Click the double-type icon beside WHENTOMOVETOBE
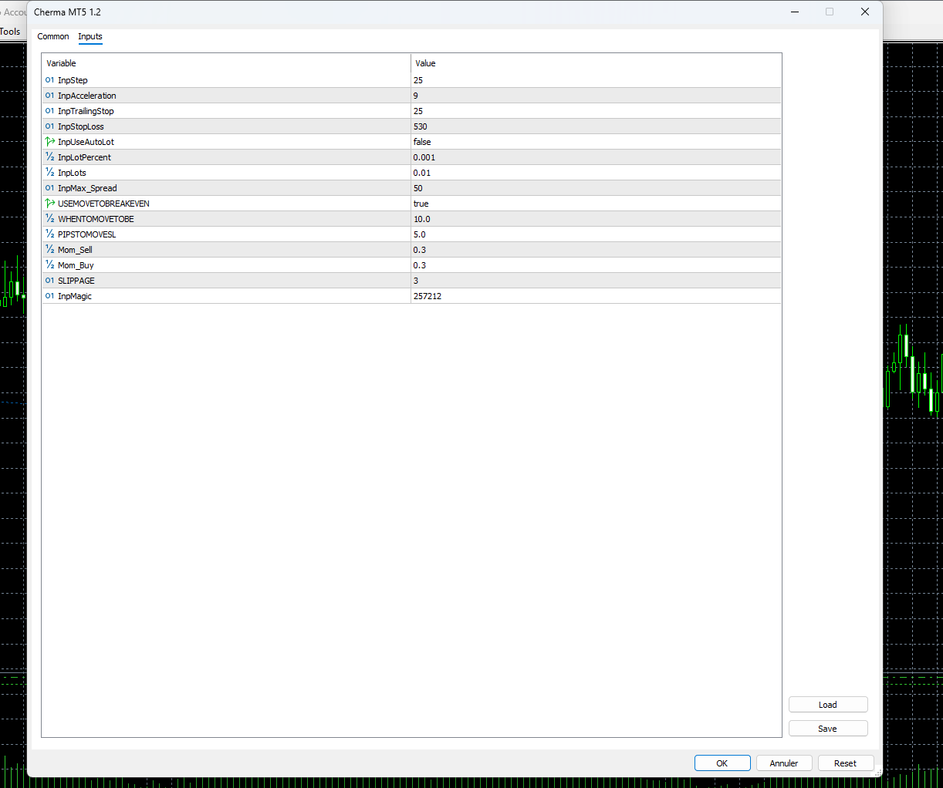The width and height of the screenshot is (943, 788). tap(49, 219)
